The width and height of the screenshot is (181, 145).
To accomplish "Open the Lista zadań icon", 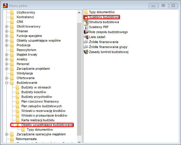I will point(86,37).
